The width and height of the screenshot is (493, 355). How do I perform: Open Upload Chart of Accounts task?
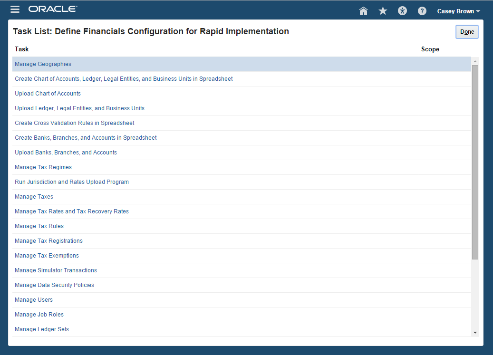(x=48, y=94)
